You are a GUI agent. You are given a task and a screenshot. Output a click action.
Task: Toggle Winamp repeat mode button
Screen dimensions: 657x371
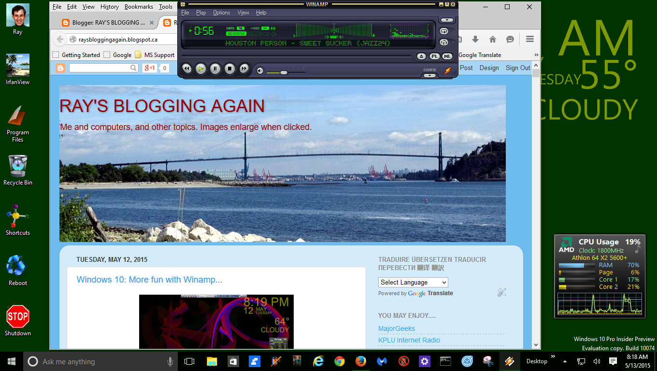pyautogui.click(x=444, y=31)
